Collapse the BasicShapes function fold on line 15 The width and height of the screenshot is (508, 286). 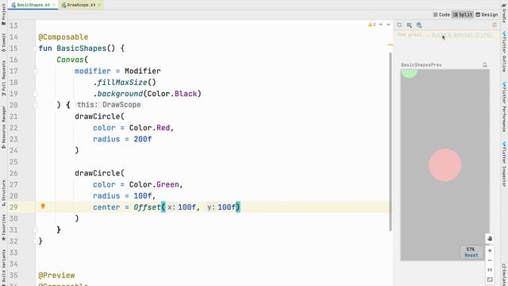(x=35, y=48)
